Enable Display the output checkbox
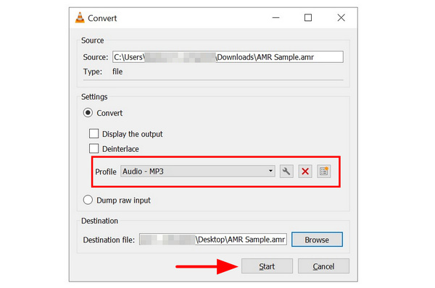Image resolution: width=435 pixels, height=288 pixels. (94, 133)
